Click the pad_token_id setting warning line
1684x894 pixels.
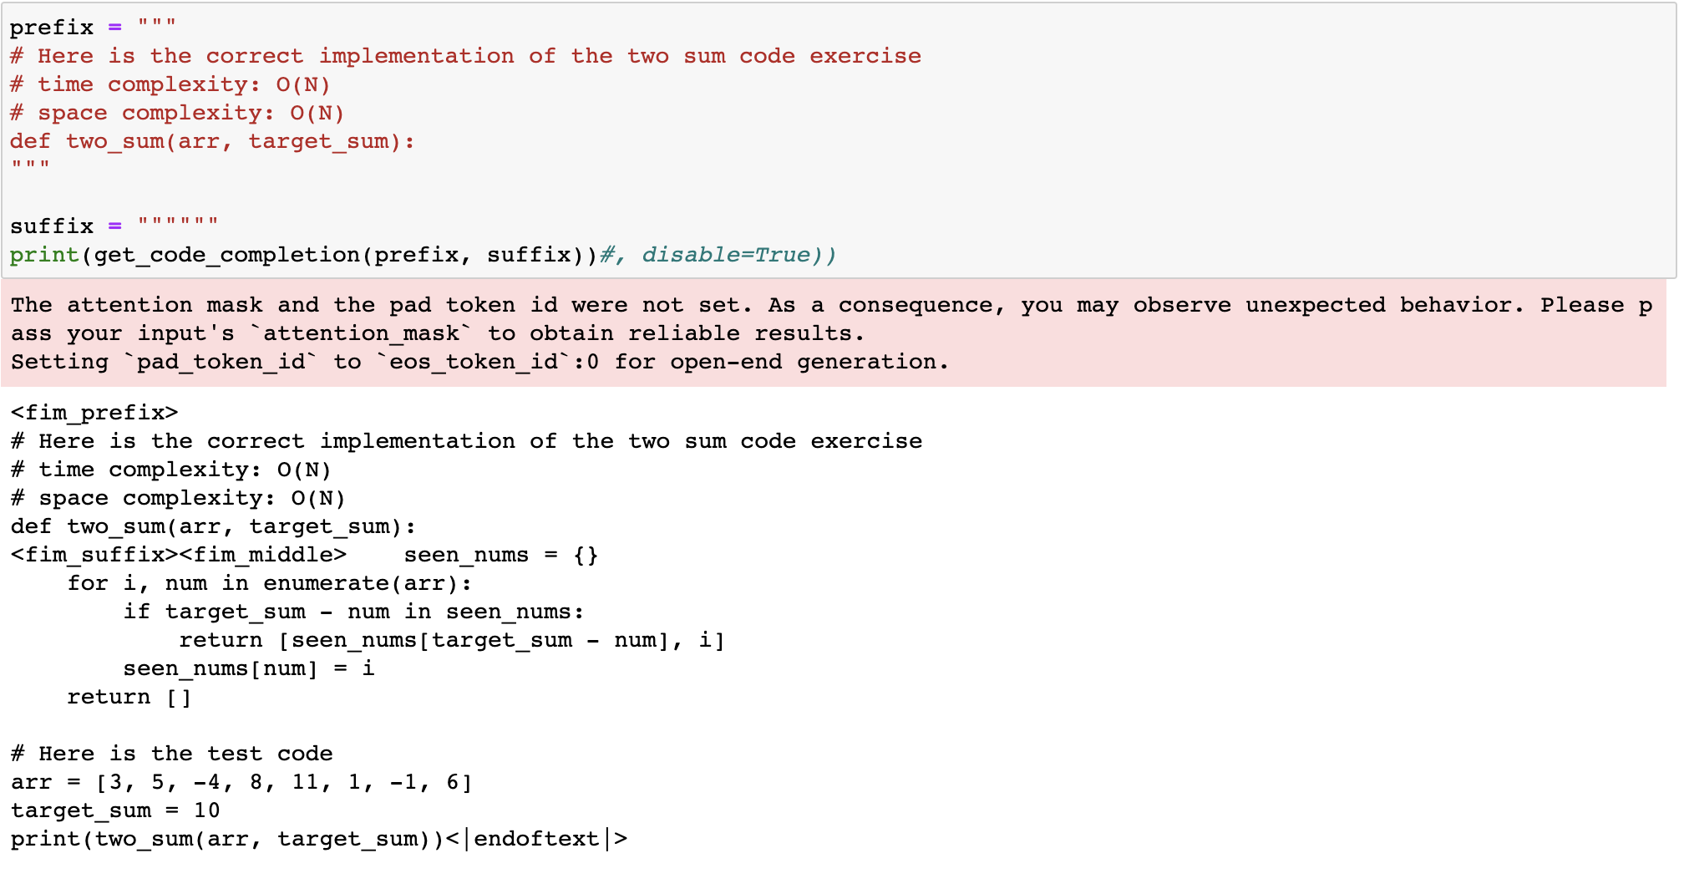tap(479, 362)
